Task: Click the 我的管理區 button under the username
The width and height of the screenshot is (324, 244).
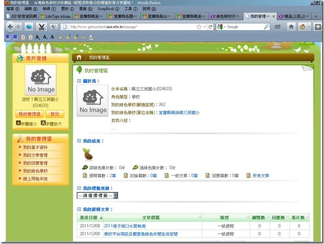Action: click(29, 114)
